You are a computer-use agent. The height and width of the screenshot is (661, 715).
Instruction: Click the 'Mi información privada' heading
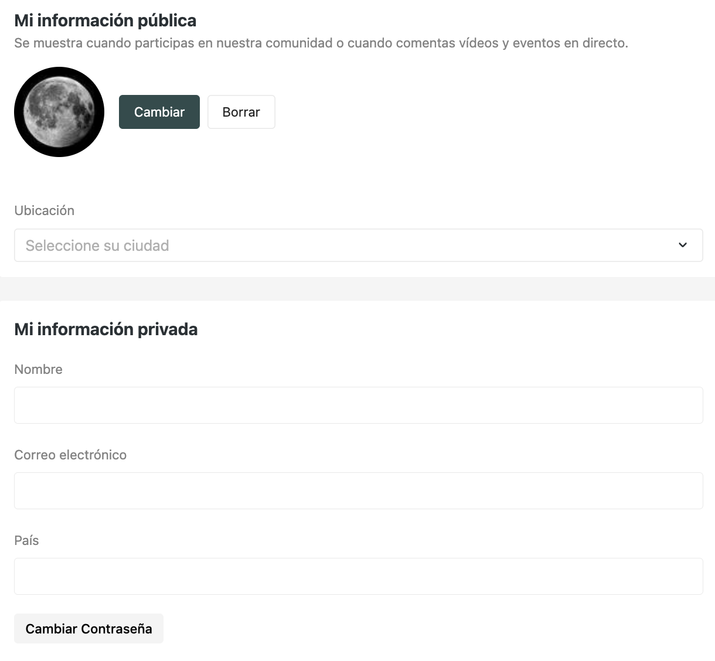tap(106, 329)
